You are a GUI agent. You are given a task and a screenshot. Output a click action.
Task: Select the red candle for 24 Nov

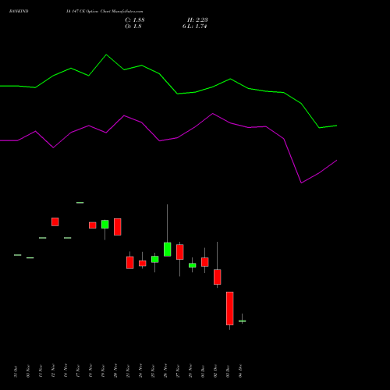tap(143, 264)
